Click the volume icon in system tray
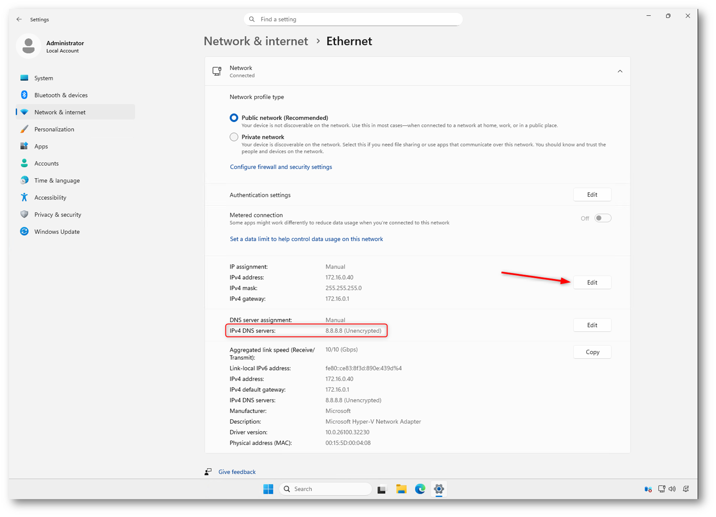Screen dimensions: 716x517 pos(672,489)
